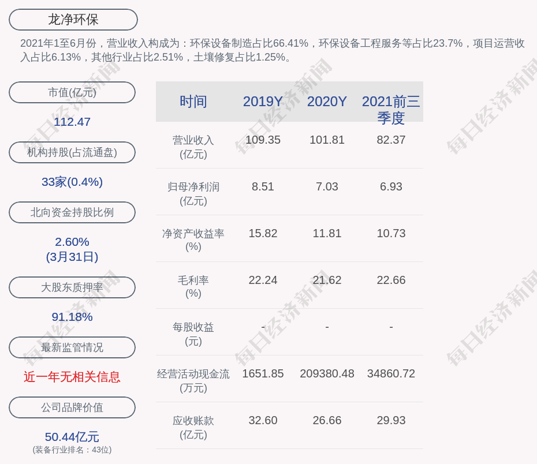The height and width of the screenshot is (464, 537).
Task: Click the market value 112.47
Action: point(72,122)
